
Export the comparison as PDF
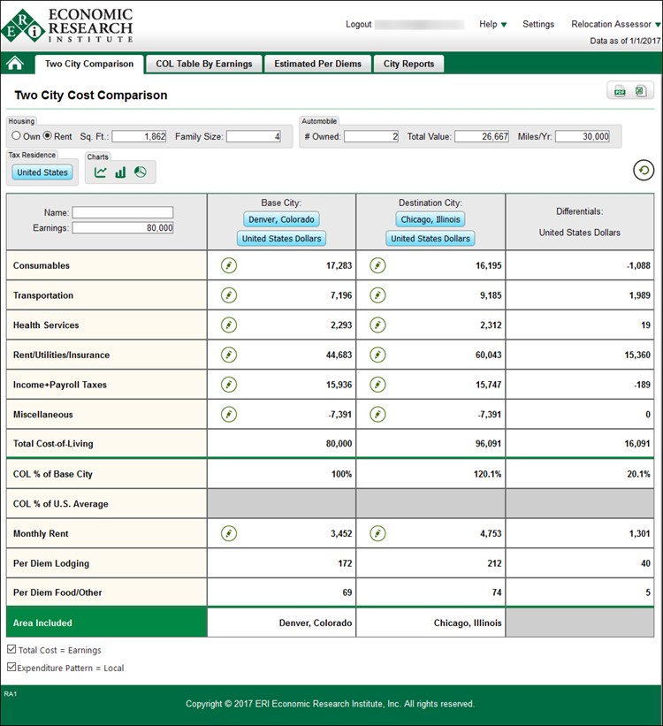620,91
